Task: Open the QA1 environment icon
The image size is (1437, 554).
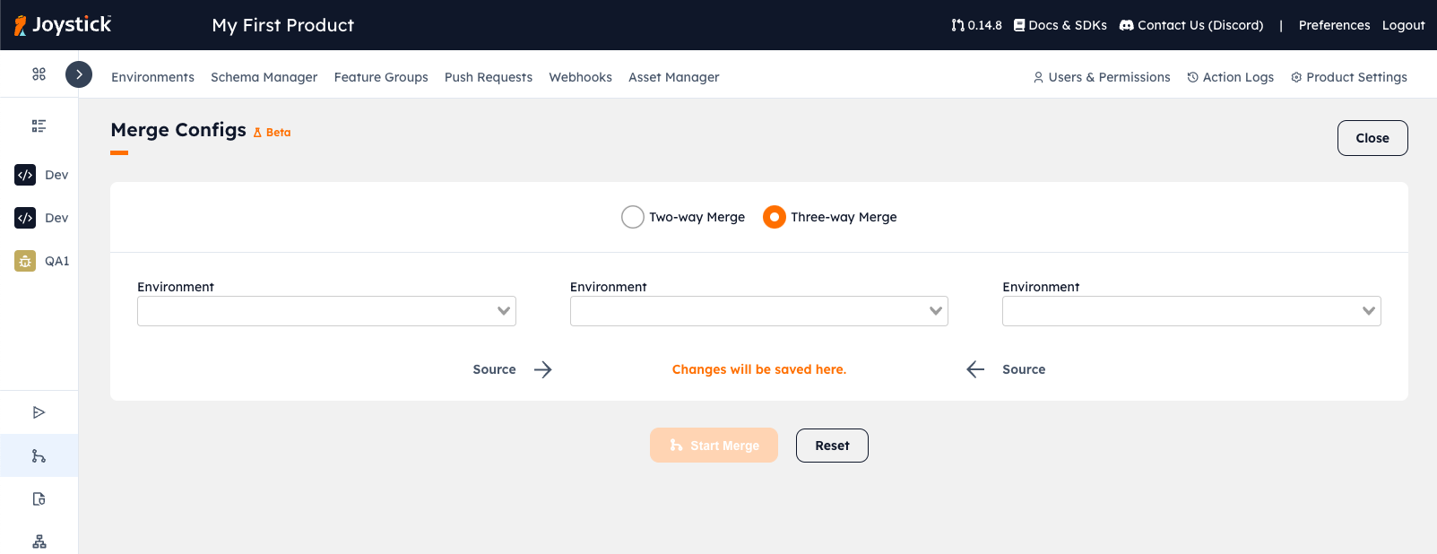Action: (25, 261)
